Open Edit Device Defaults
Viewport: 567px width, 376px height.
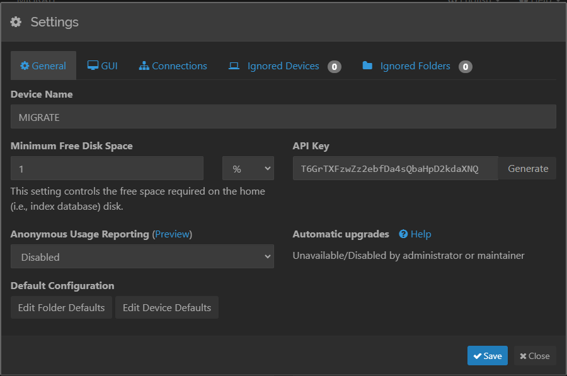click(x=166, y=307)
